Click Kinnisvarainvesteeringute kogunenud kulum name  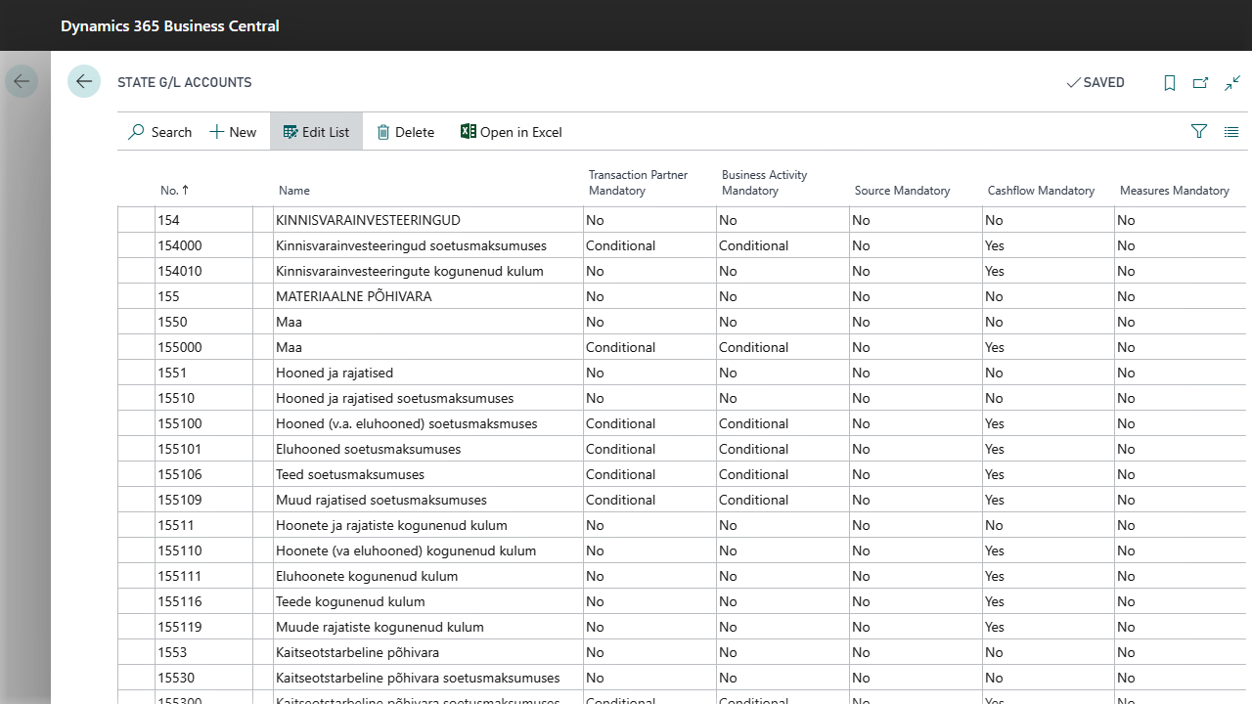pos(426,271)
